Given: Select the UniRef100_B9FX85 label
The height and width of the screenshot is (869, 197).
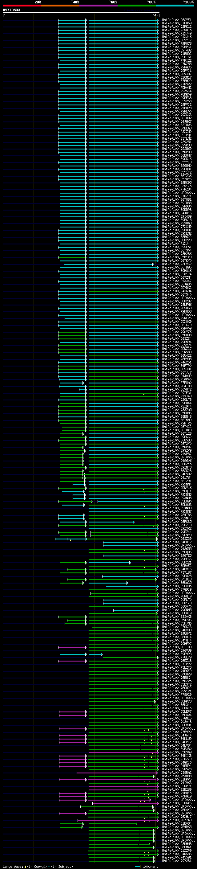Looking at the screenshot, I should pyautogui.click(x=177, y=586).
